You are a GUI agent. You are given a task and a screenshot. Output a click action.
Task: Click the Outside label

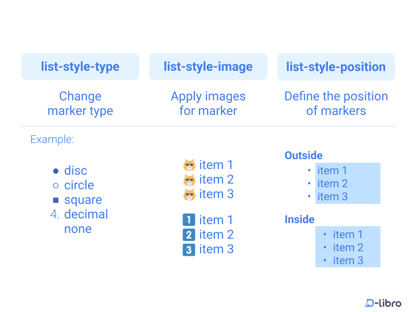303,155
